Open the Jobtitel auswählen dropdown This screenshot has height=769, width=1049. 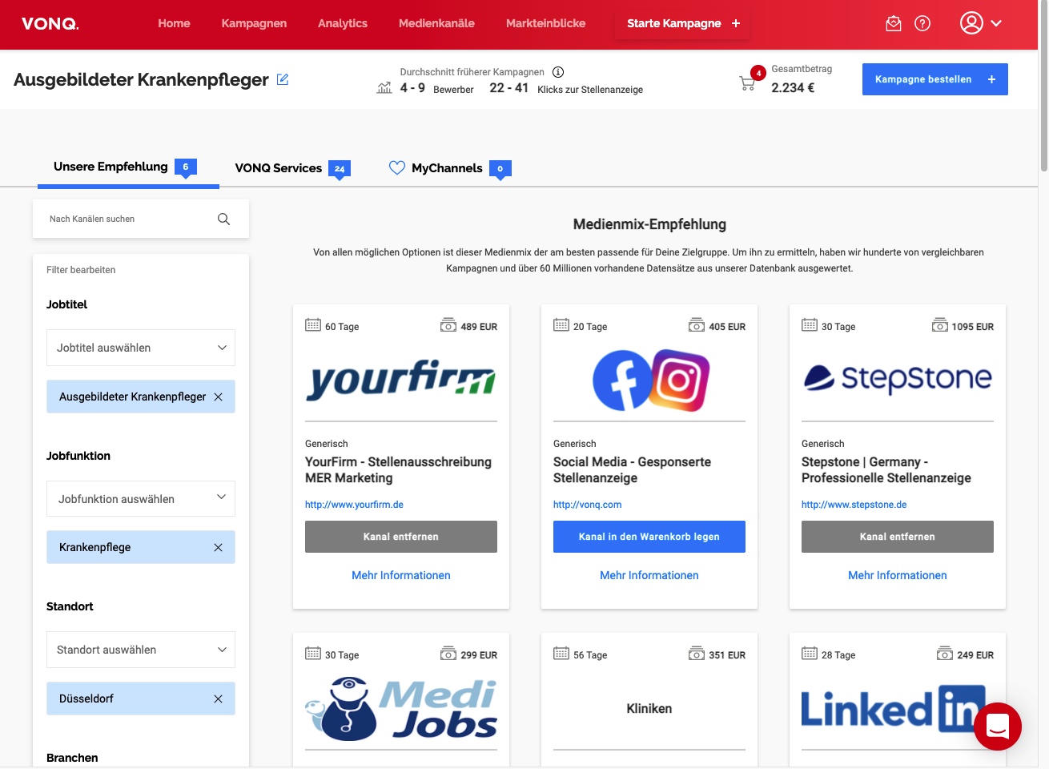pos(141,348)
